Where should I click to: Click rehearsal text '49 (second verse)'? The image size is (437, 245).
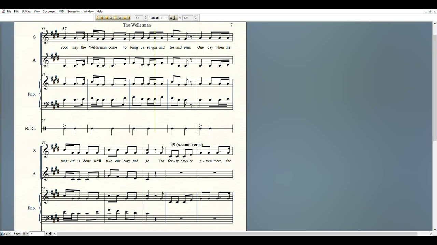click(x=186, y=145)
